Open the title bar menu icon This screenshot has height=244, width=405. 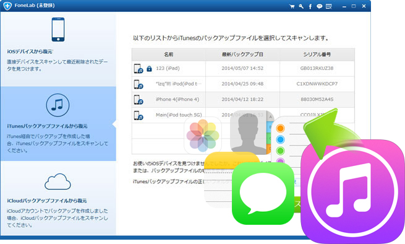329,6
